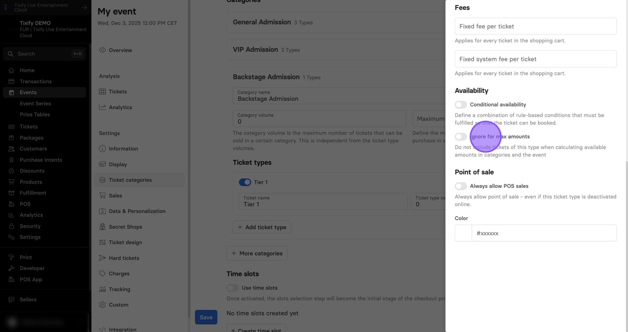Image resolution: width=628 pixels, height=332 pixels.
Task: Click the Overview eye icon
Action: (x=102, y=50)
